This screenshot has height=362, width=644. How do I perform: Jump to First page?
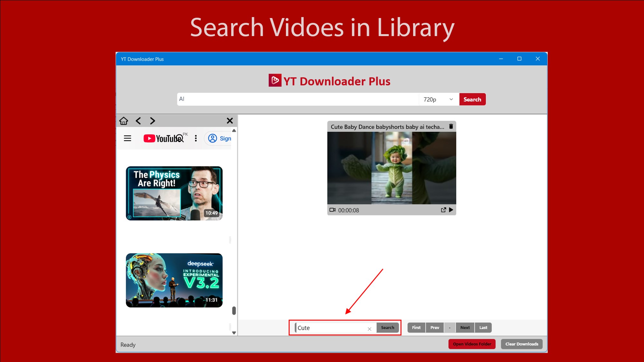[416, 328]
